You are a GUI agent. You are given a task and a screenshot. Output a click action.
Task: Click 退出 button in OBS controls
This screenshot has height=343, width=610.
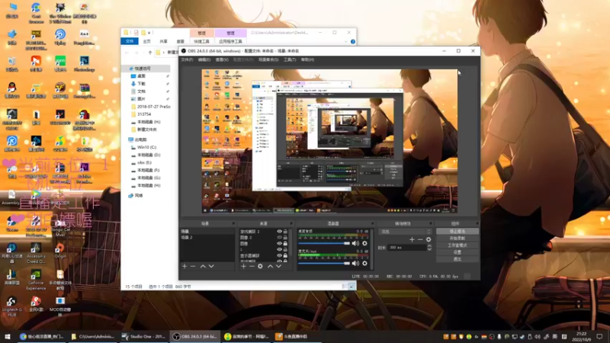(457, 259)
